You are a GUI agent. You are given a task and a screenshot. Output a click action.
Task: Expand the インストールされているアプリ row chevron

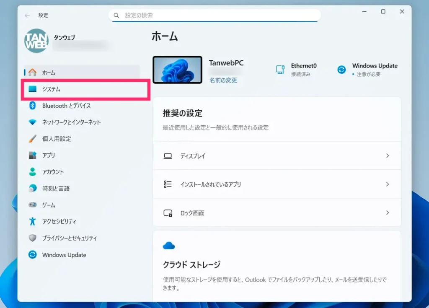387,184
